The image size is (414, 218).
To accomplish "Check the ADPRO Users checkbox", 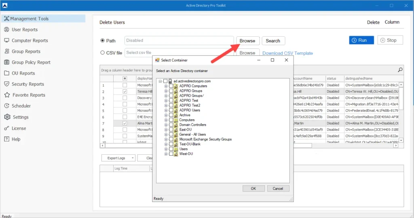I will 171,110.
